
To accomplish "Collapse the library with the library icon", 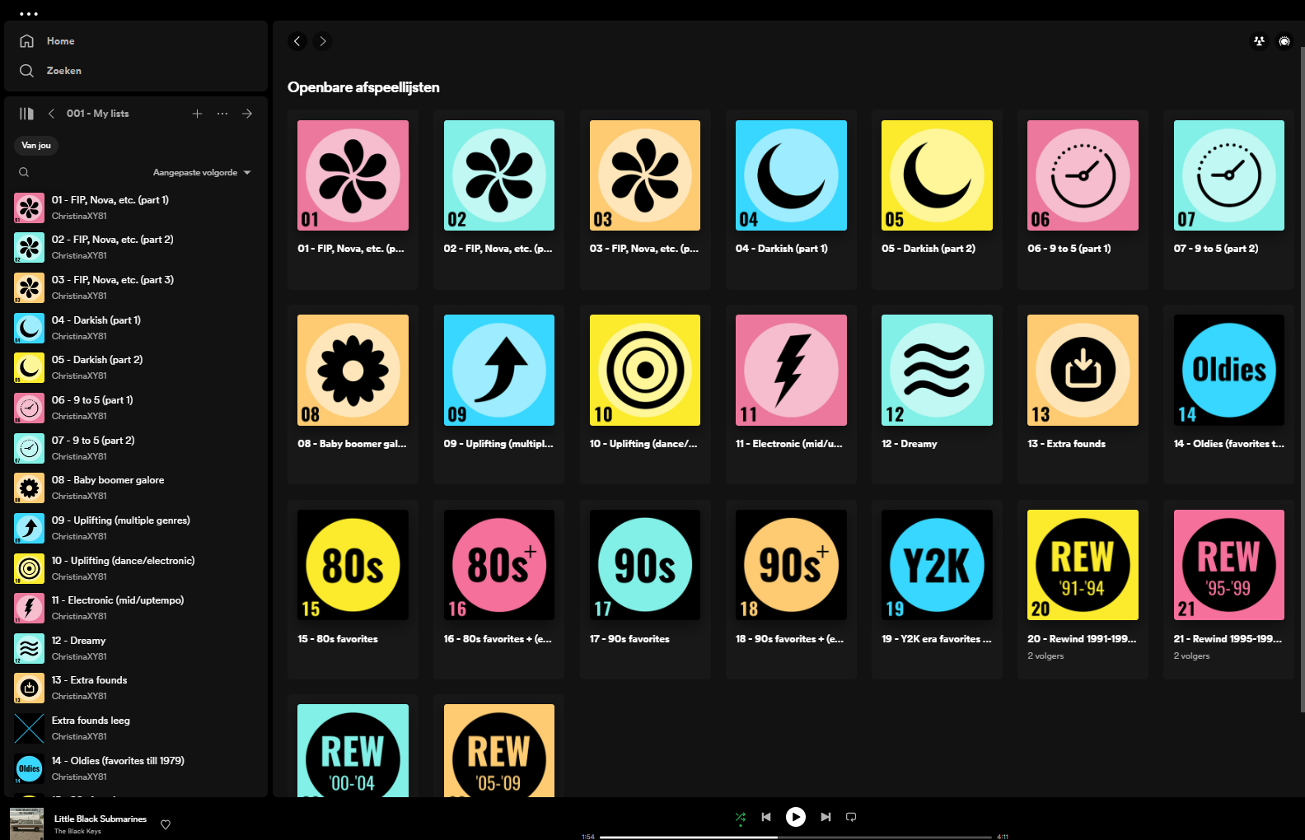I will [x=26, y=114].
